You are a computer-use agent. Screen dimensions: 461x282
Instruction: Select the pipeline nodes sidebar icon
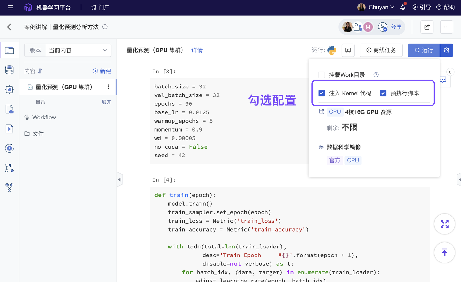point(9,187)
